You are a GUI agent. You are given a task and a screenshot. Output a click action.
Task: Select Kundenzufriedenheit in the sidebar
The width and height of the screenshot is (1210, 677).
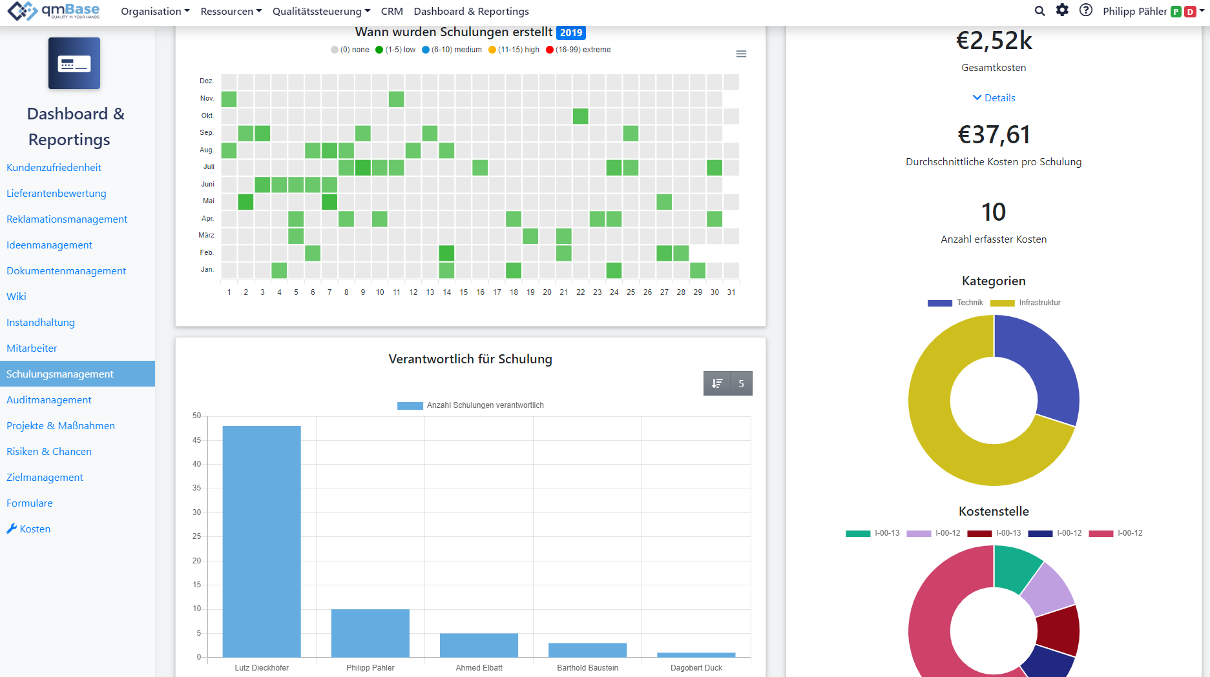(54, 168)
